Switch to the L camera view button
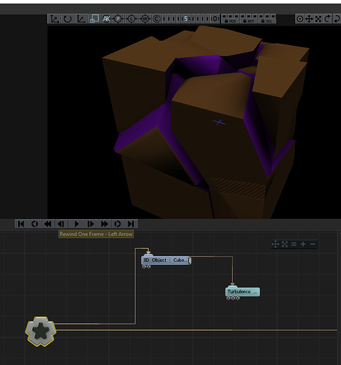 131,19
